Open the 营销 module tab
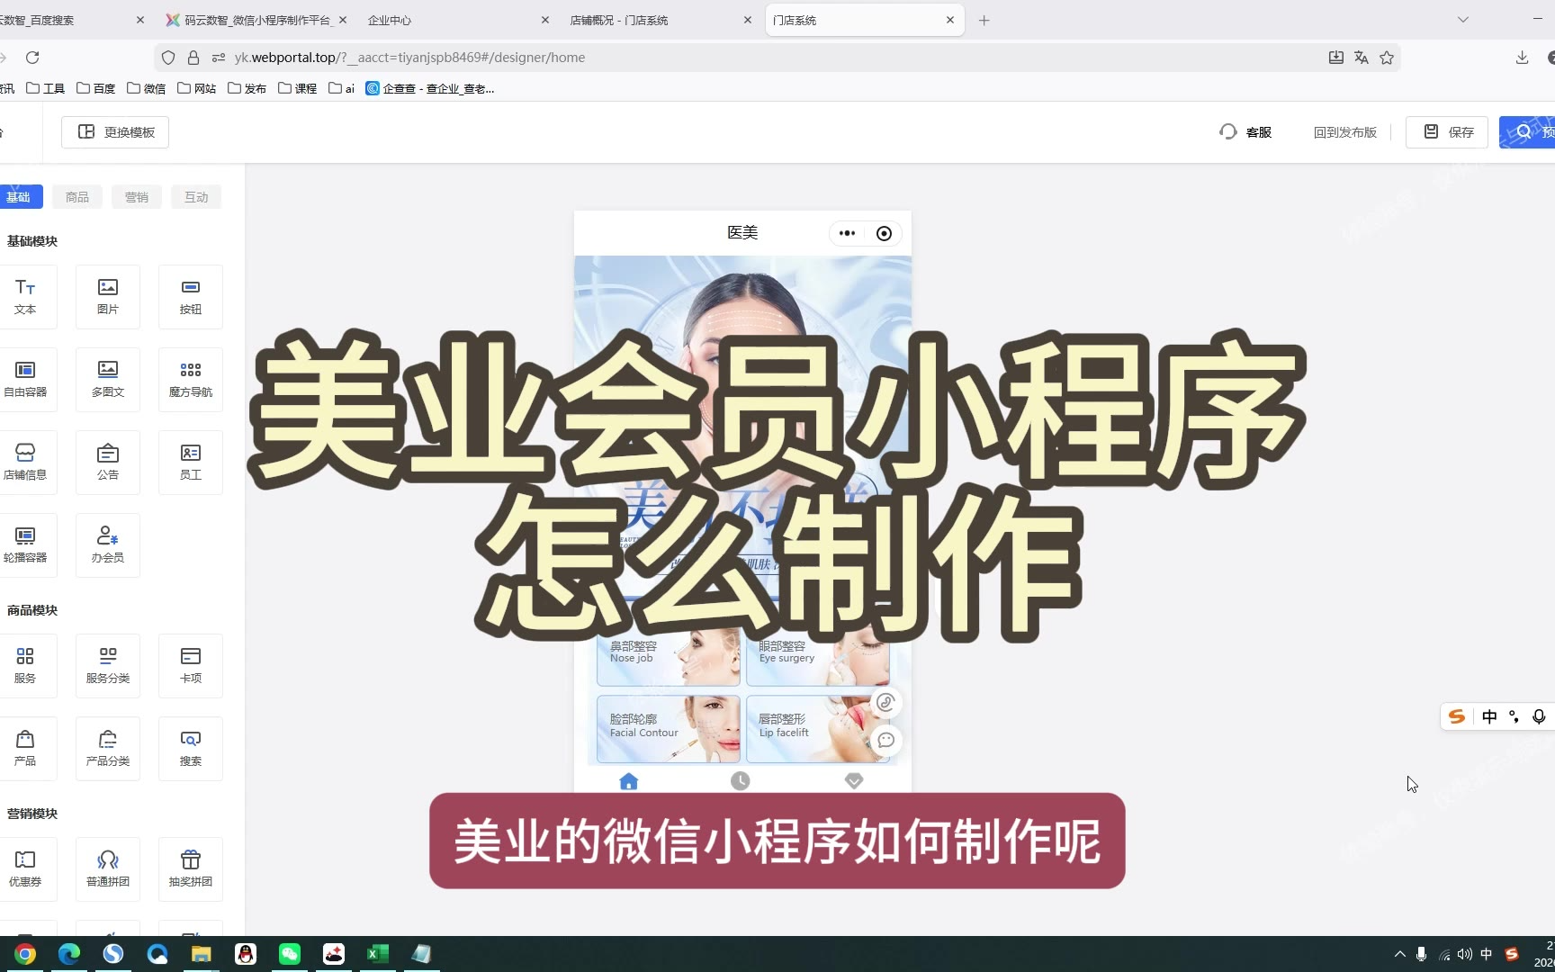 (137, 197)
